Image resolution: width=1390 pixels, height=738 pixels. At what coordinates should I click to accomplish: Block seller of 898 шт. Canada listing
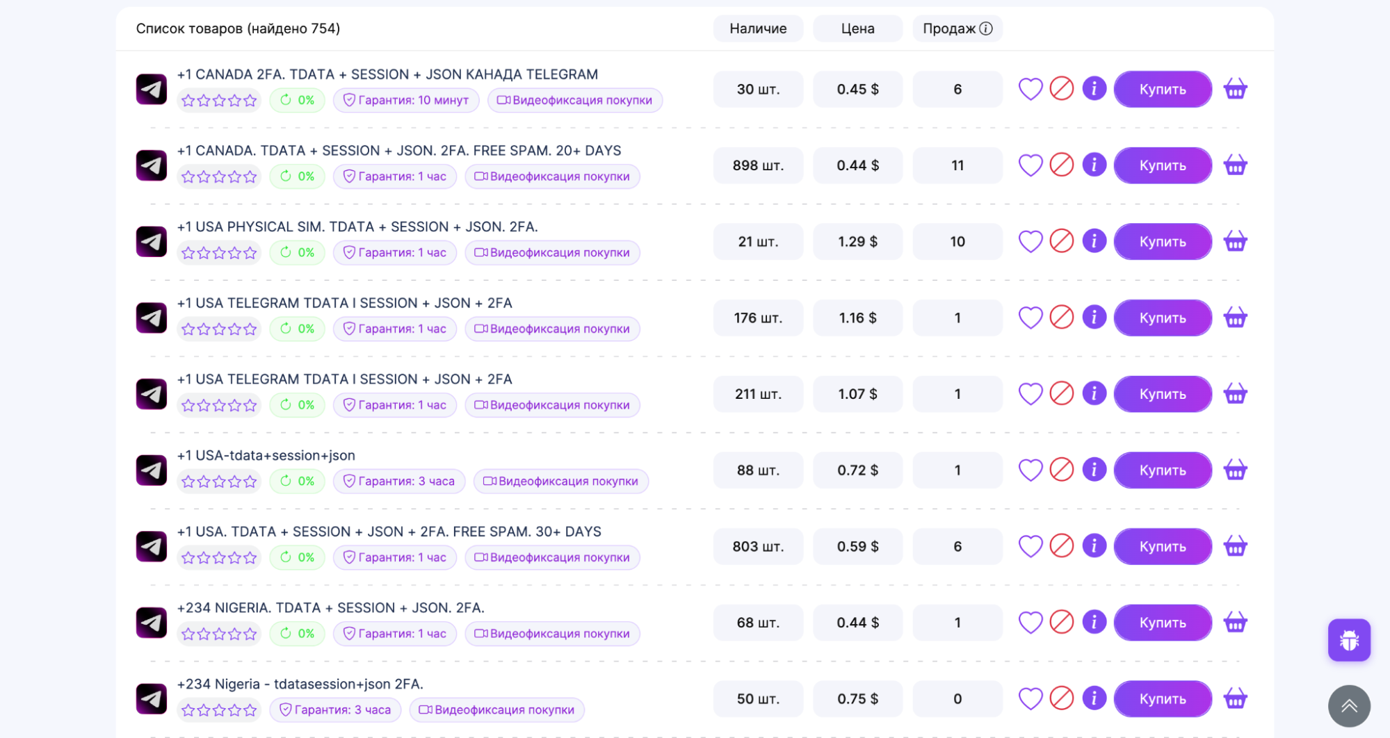1061,165
